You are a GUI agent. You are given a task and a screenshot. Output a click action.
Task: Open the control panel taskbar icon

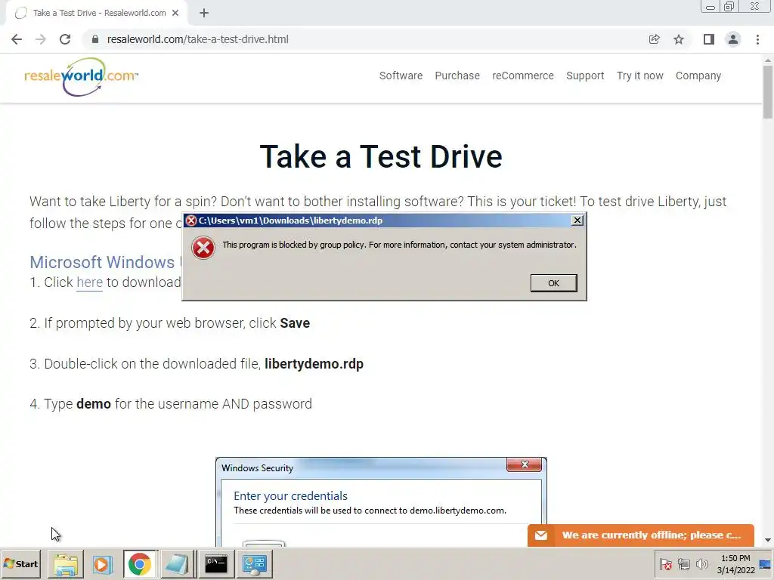(x=255, y=563)
